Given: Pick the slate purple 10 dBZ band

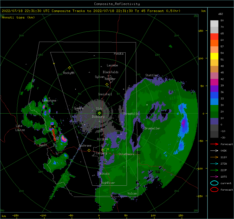Looking at the screenshot, I should pos(214,121).
